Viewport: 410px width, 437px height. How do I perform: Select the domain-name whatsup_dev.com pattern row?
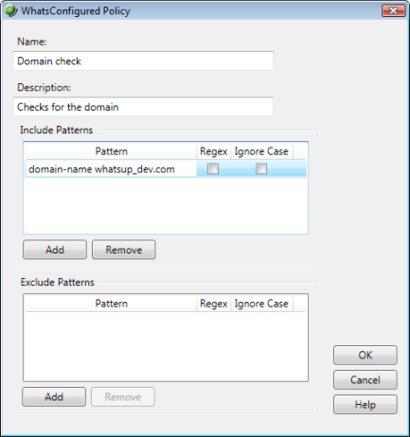coord(166,169)
